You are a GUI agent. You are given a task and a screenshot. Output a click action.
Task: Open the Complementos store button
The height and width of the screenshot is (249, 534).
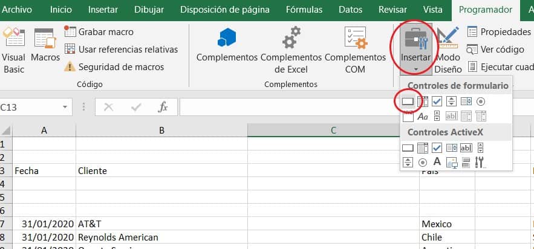pos(227,45)
